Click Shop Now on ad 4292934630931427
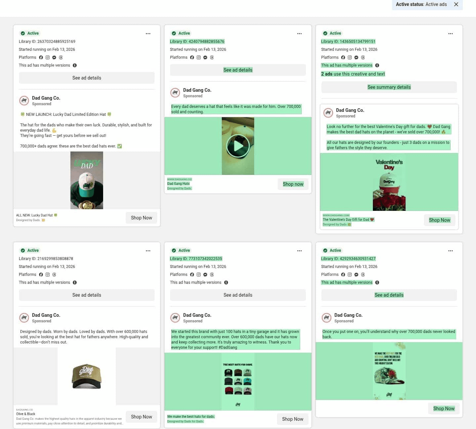The width and height of the screenshot is (476, 429). tap(444, 409)
